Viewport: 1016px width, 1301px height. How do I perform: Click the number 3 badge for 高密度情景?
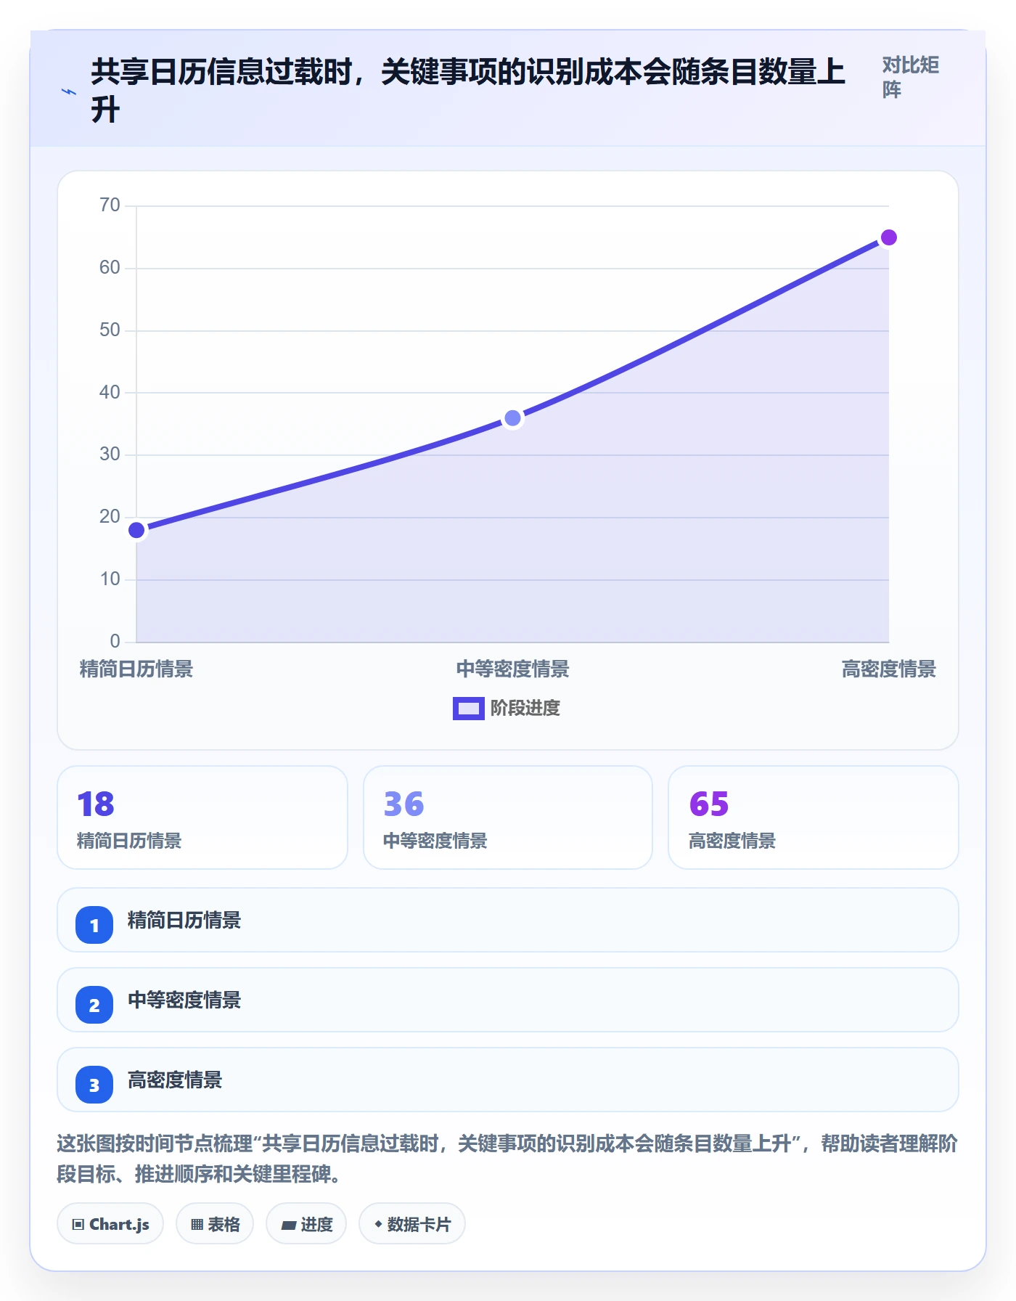[94, 1085]
